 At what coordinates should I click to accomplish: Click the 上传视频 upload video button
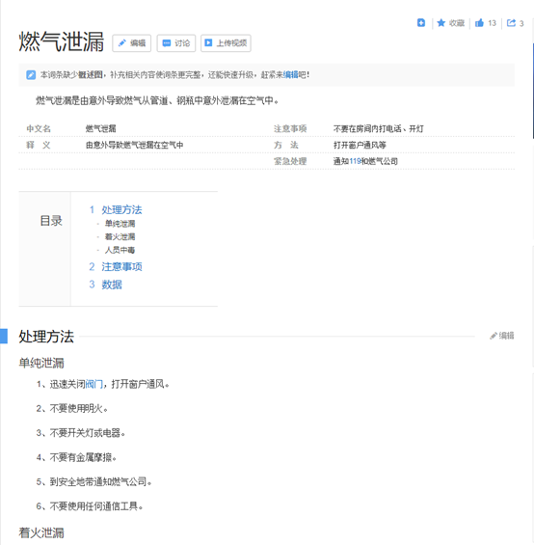point(226,43)
